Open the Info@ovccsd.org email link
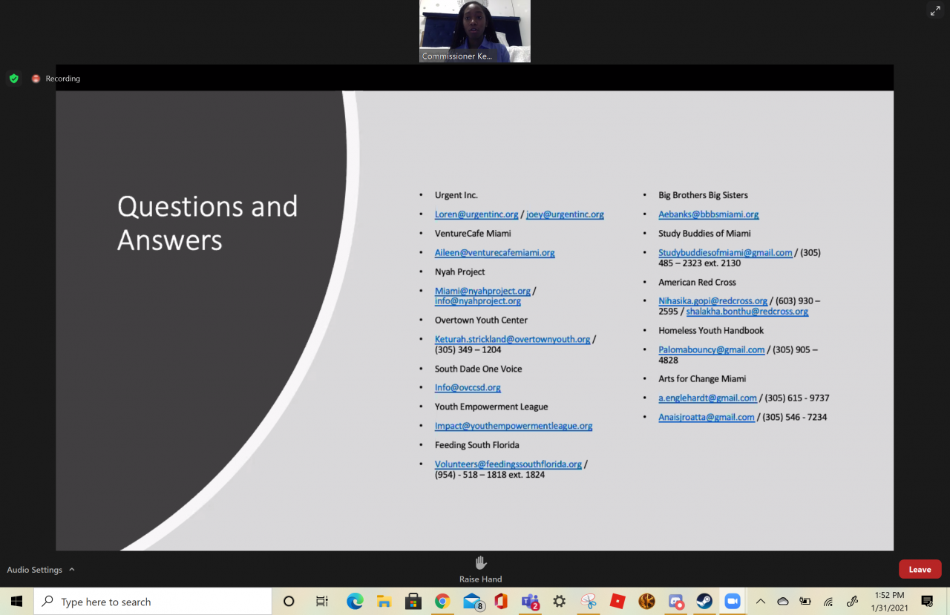 tap(468, 388)
